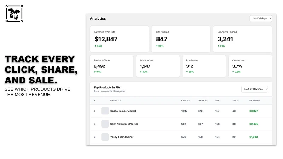Image resolution: width=283 pixels, height=159 pixels.
Task: Click the Gosha Bomber Jacket thumbnail
Action: (x=105, y=111)
